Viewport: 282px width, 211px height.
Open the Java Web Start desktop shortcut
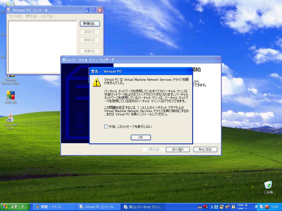(x=11, y=121)
